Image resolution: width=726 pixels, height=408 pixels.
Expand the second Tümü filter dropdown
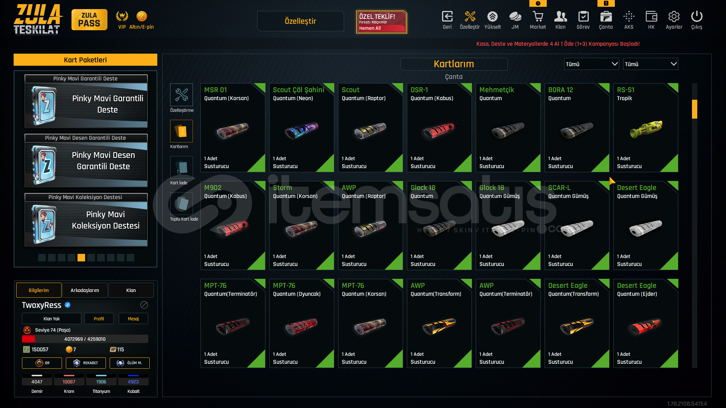(650, 64)
